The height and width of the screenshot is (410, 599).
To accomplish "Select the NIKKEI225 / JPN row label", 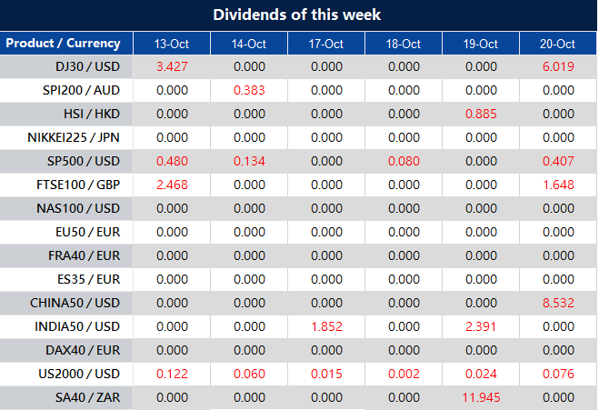I will [75, 138].
